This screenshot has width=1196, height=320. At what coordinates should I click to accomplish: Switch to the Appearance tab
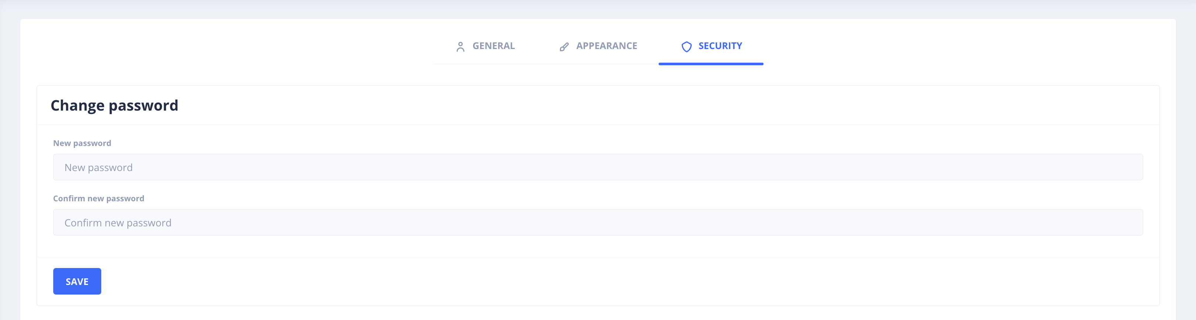click(x=598, y=46)
